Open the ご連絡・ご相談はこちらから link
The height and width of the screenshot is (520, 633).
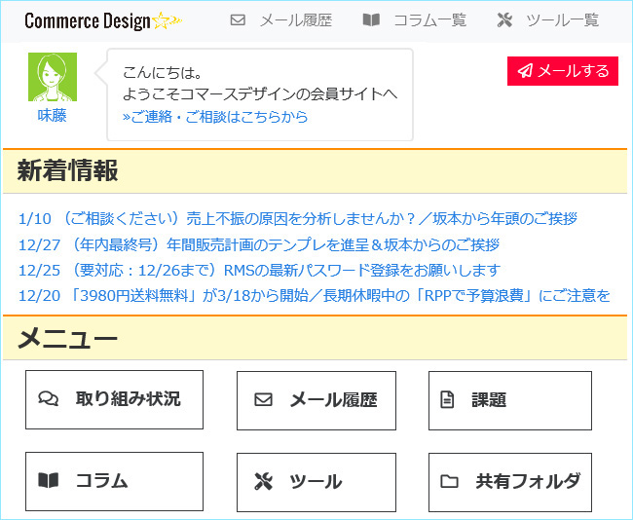[x=215, y=117]
